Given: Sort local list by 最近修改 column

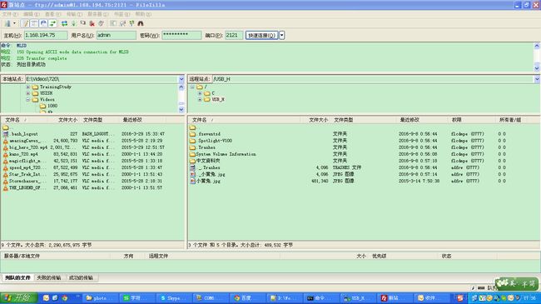Looking at the screenshot, I should [132, 120].
